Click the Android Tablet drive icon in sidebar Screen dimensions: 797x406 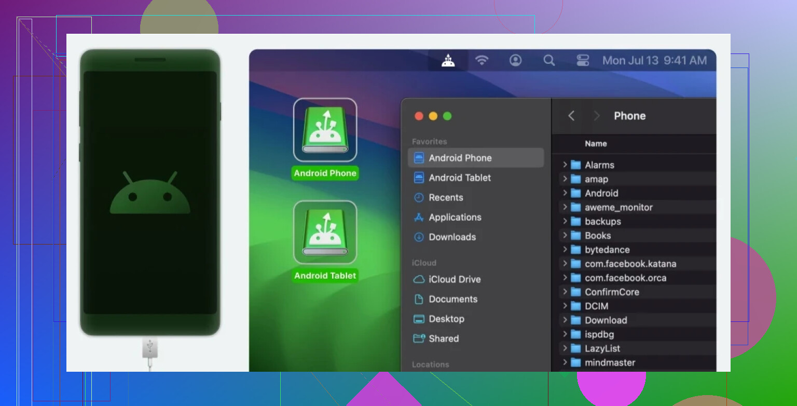[x=419, y=178]
